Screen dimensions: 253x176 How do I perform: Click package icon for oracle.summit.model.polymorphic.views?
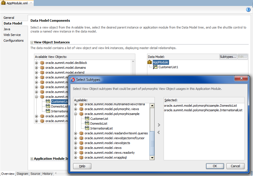[x=81, y=109]
